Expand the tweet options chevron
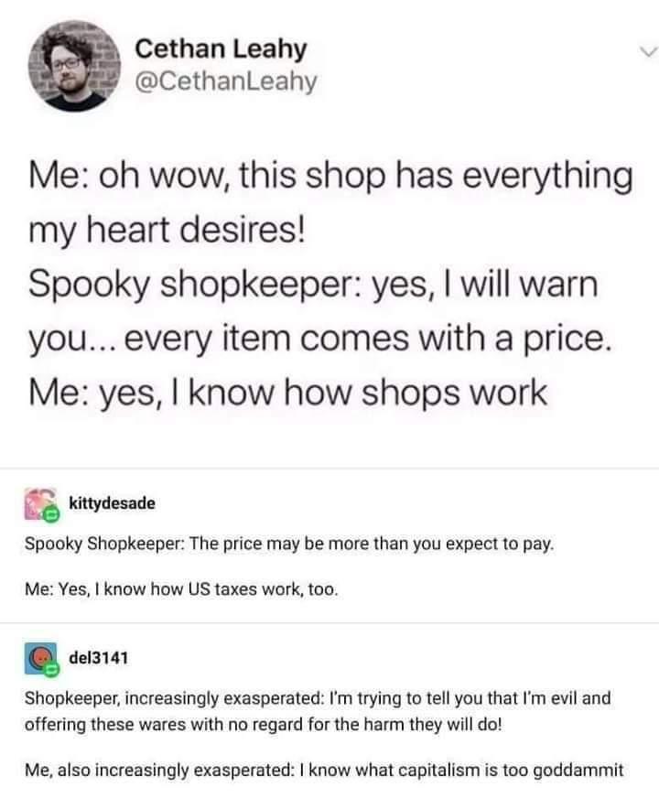 pyautogui.click(x=647, y=51)
